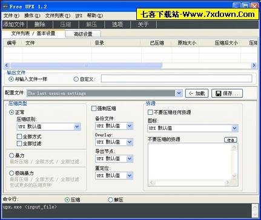Click file list horizontal scrollbar thumb

(87, 65)
